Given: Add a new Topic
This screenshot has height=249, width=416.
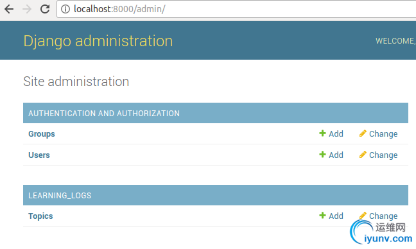Looking at the screenshot, I should (x=336, y=216).
